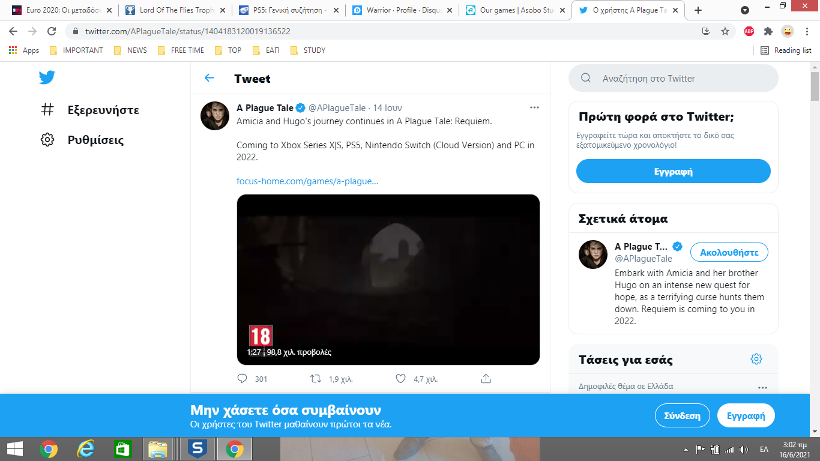Click the reply bubble icon
Viewport: 820px width, 461px height.
pos(243,379)
